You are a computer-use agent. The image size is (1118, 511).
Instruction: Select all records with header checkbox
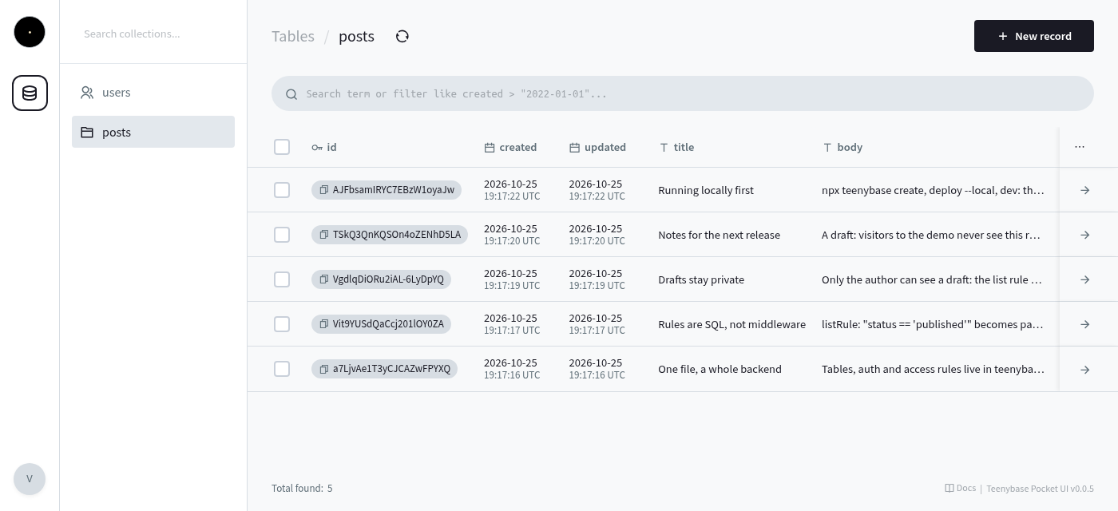click(282, 147)
